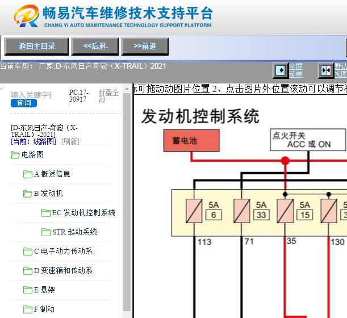Click the [D-东风日产-奇骏 (X-TRAIL) -2021] heading
347x318 pixels.
[44, 131]
